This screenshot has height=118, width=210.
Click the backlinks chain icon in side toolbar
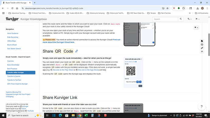[x=202, y=48]
